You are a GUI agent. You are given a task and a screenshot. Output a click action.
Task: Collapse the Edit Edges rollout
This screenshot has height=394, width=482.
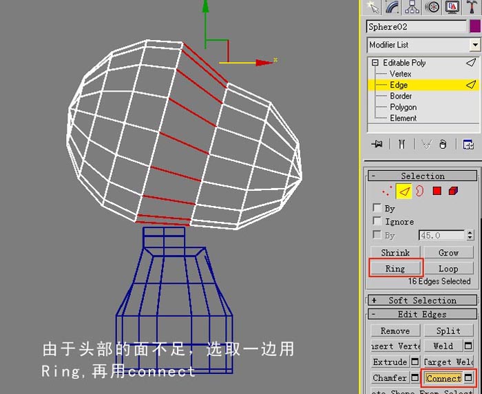(422, 314)
